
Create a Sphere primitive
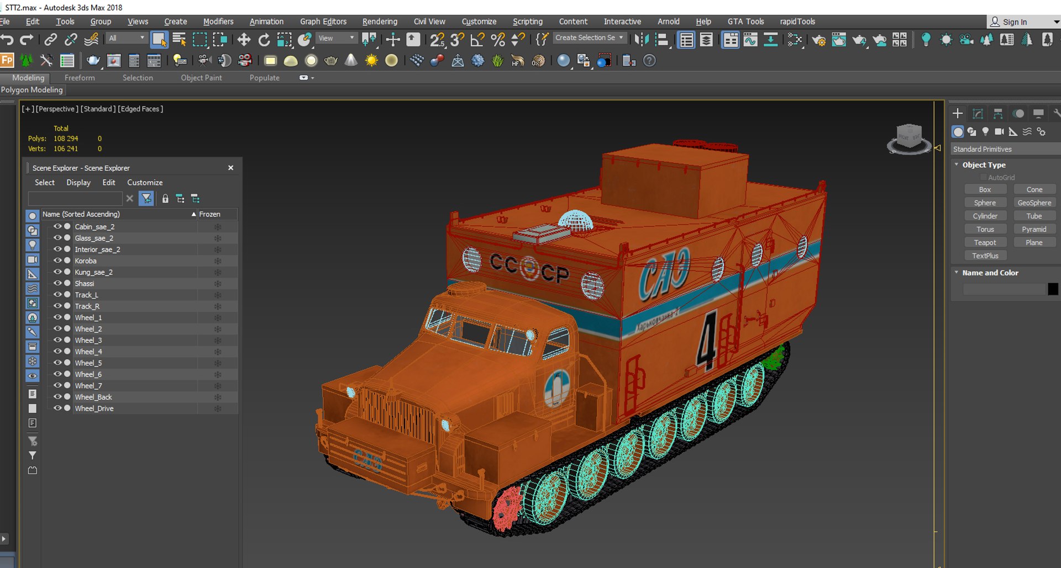pyautogui.click(x=985, y=203)
